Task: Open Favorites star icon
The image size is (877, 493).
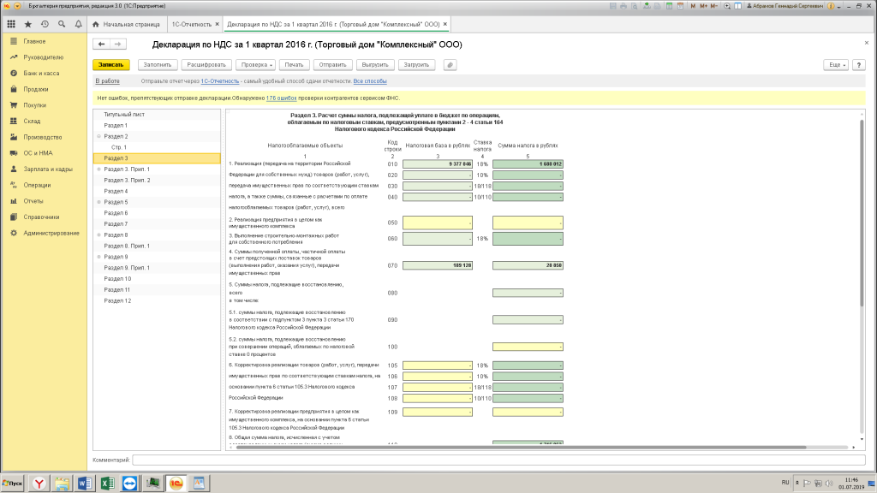Action: (x=28, y=24)
